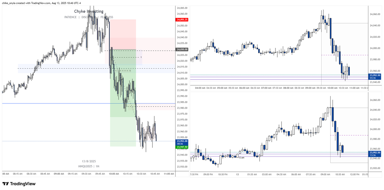Click the red 24,055.25 stop price label
384x190 pixels.
pos(182,19)
